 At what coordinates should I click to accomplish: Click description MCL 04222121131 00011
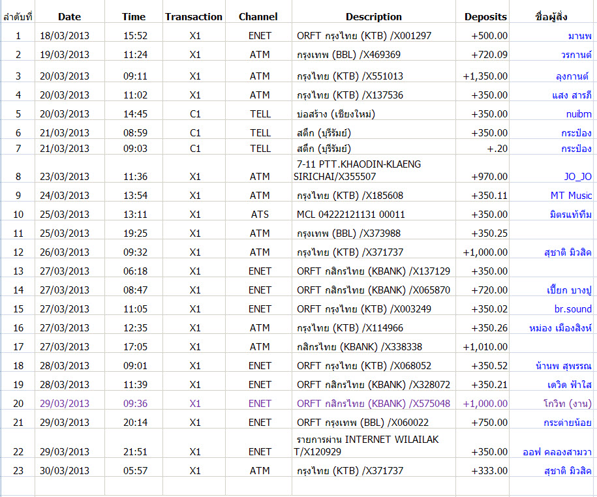[x=350, y=215]
